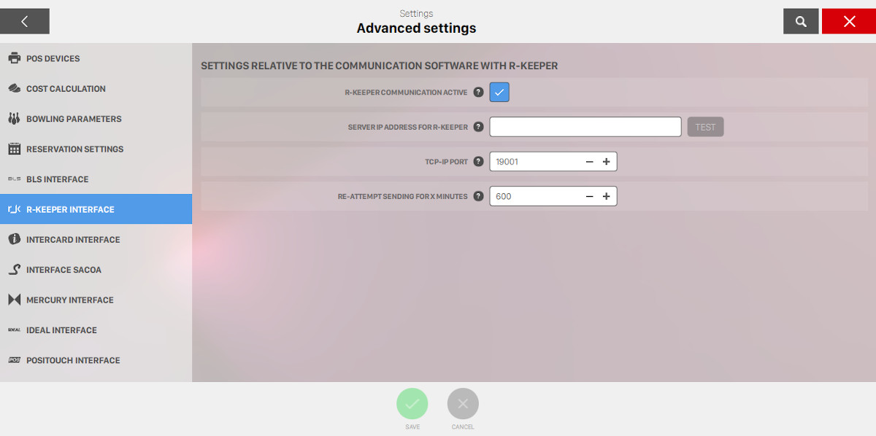Click the green Save checkmark icon
Image resolution: width=876 pixels, height=436 pixels.
click(x=412, y=403)
